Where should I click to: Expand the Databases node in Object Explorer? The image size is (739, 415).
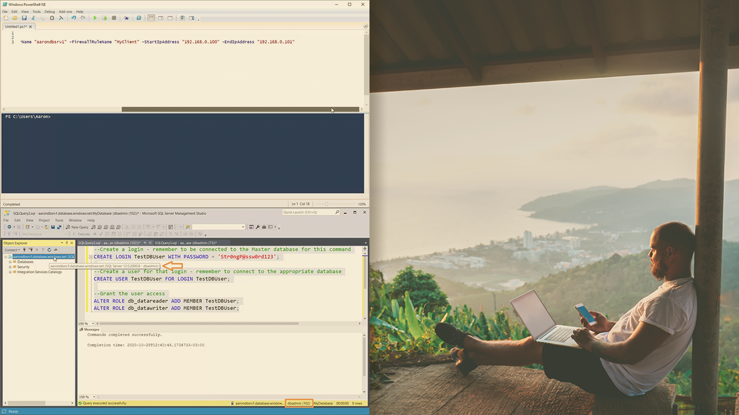10,262
